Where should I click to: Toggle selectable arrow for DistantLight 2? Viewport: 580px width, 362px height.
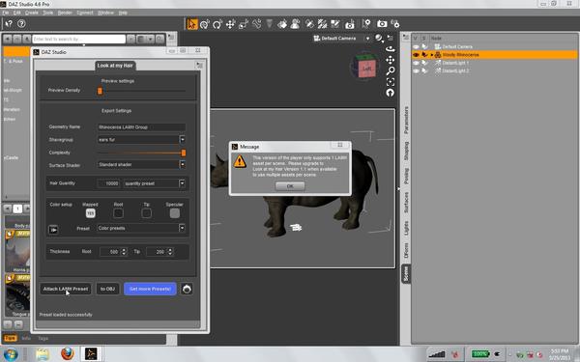point(424,70)
